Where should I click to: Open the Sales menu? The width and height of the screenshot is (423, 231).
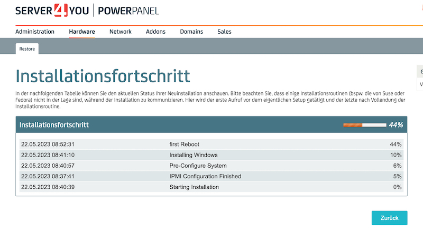click(224, 32)
